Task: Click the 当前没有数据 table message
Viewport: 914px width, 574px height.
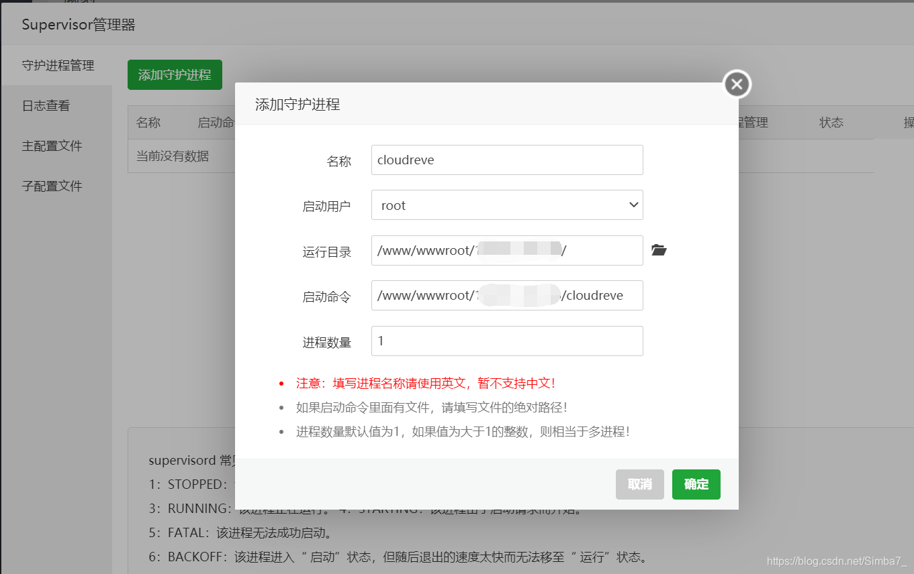Action: [173, 156]
